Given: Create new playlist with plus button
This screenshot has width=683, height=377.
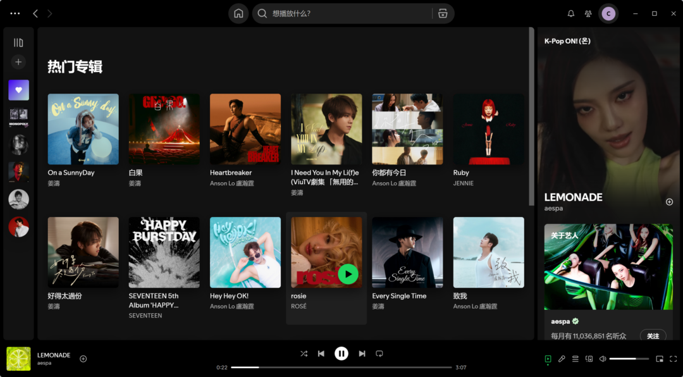Looking at the screenshot, I should click(18, 63).
